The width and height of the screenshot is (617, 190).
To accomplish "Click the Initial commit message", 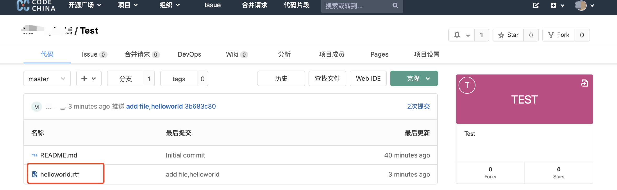I will 185,155.
